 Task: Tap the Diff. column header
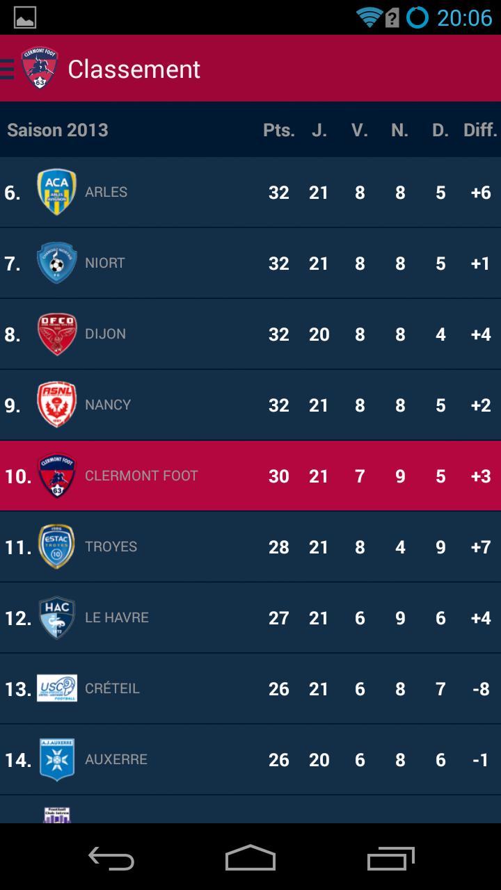coord(480,130)
